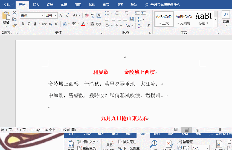Switch to the 引用 tab
Image resolution: width=232 pixels, height=150 pixels.
pos(78,5)
